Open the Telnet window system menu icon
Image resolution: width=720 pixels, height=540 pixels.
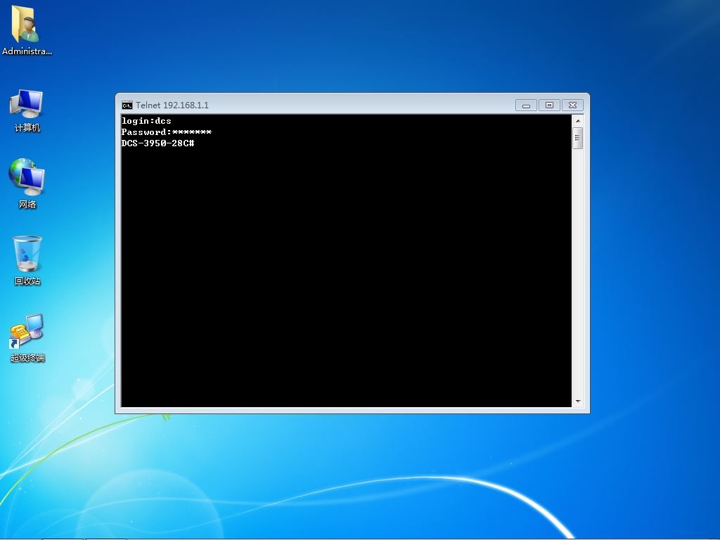coord(127,105)
